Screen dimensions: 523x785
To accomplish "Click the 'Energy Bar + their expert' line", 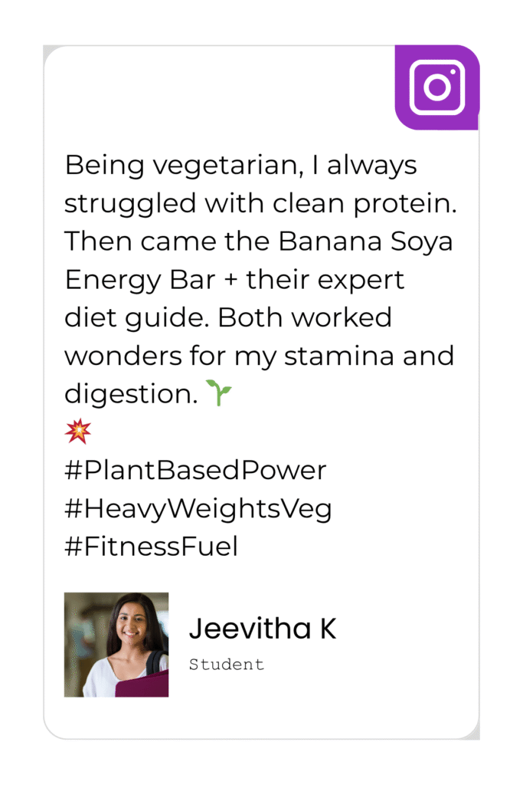I will click(234, 280).
